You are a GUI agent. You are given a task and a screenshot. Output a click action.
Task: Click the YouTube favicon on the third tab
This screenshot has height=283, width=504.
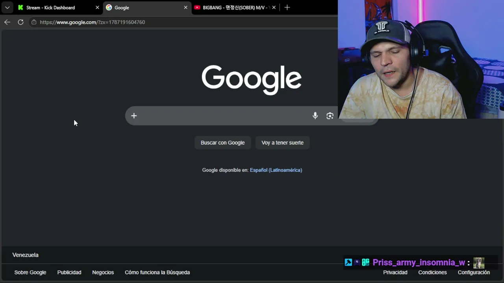(x=197, y=7)
